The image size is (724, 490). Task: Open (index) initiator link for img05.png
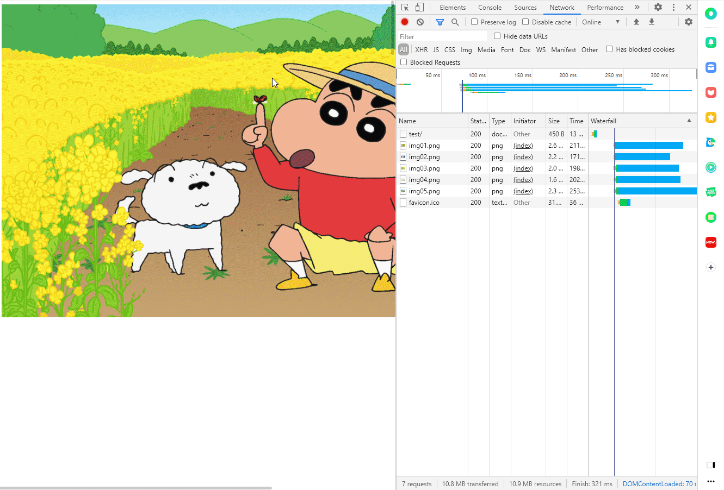tap(523, 191)
